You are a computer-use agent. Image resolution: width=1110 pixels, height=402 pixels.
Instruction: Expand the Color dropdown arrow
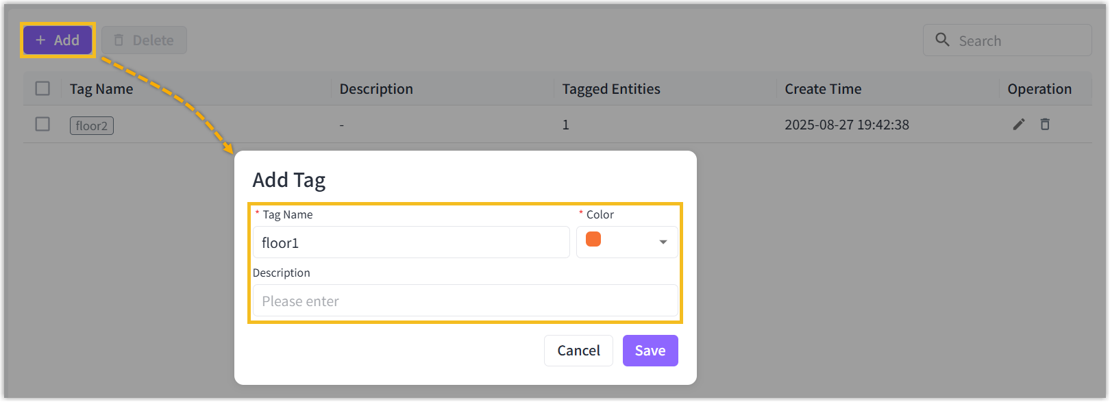[x=663, y=242]
